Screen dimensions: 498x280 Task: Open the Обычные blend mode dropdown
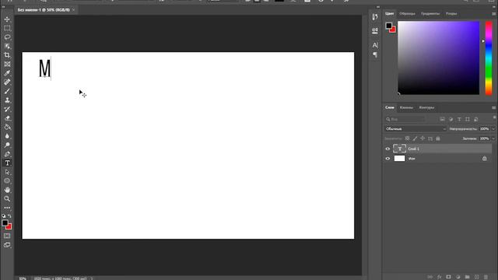click(x=416, y=129)
